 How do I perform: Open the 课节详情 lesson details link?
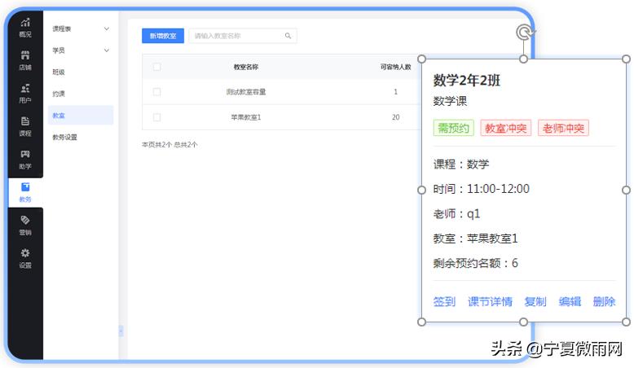pos(490,302)
